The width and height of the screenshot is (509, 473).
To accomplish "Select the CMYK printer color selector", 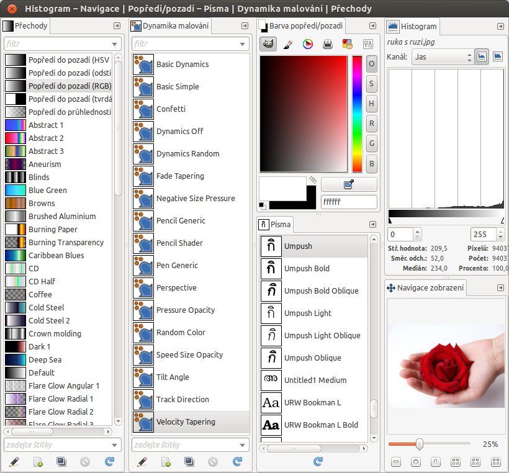I will 328,44.
